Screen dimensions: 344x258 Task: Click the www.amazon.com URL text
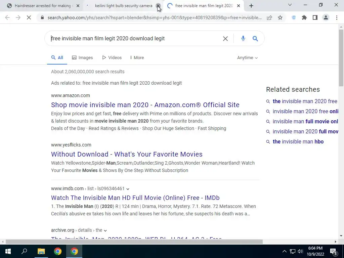(x=71, y=95)
